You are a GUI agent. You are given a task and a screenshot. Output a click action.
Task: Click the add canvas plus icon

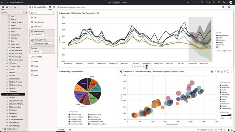70,129
